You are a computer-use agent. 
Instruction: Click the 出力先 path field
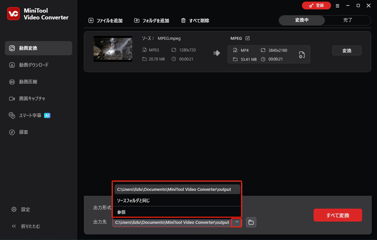[x=172, y=223]
